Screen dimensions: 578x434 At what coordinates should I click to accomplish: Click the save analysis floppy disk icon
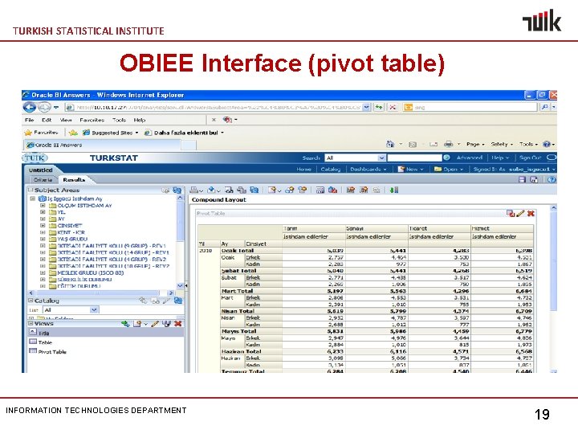click(522, 180)
